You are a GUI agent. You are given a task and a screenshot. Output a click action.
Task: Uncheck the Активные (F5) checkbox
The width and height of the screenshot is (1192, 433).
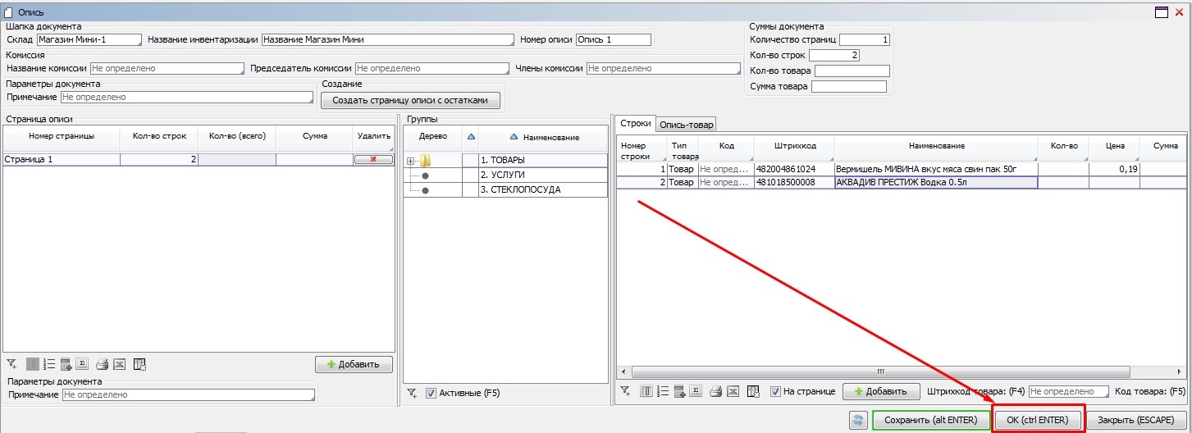point(432,394)
